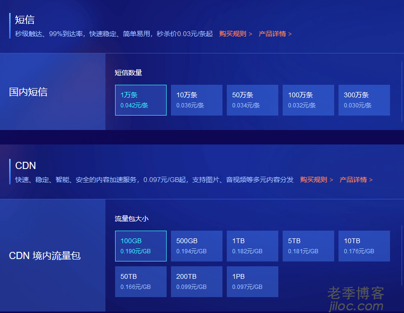Open 购买规则 link in CDN section
Viewport: 404px width, 313px height.
(x=316, y=180)
